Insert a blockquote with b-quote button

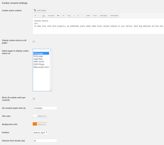tap(51, 16)
